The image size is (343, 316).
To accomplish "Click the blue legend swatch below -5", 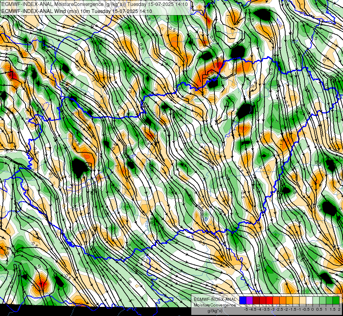I will 243,300.
